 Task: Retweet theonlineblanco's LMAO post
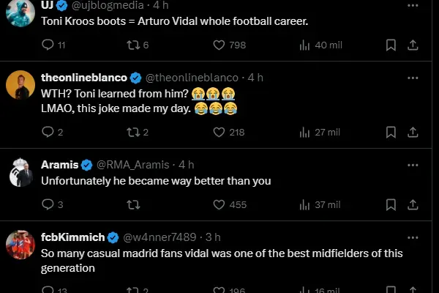(x=133, y=133)
